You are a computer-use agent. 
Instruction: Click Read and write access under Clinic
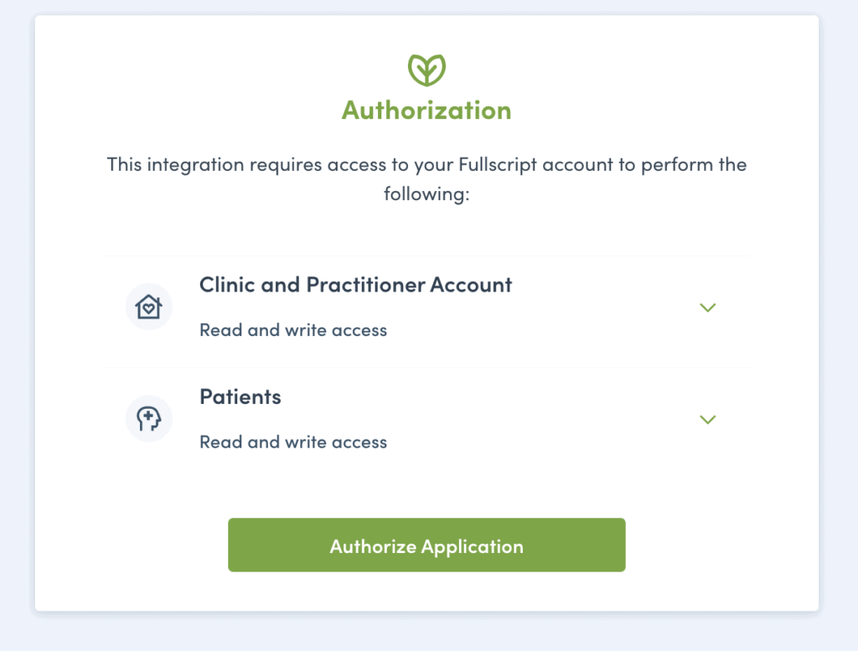pyautogui.click(x=293, y=330)
